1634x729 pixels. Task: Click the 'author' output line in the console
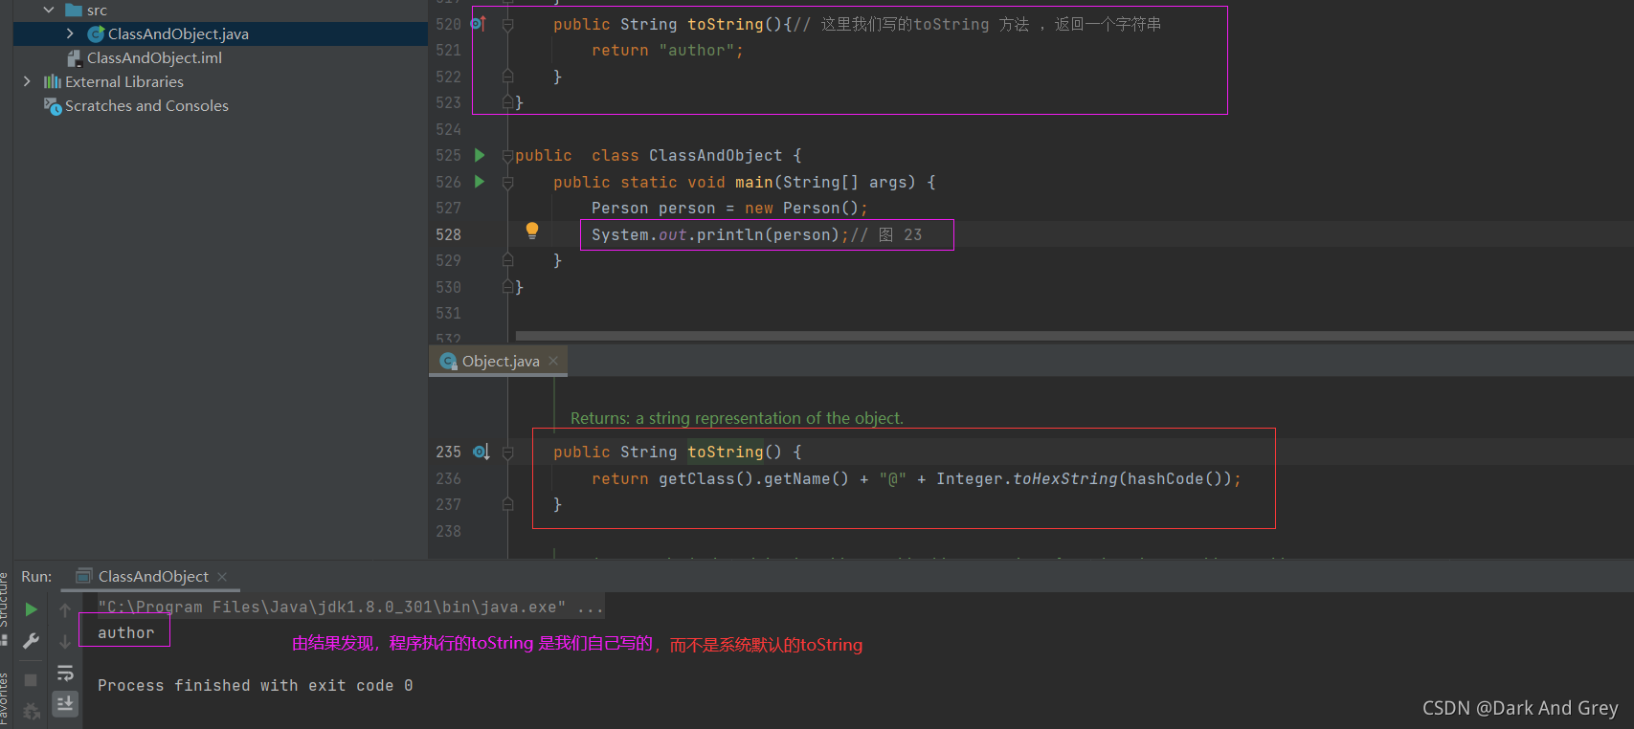coord(125,632)
